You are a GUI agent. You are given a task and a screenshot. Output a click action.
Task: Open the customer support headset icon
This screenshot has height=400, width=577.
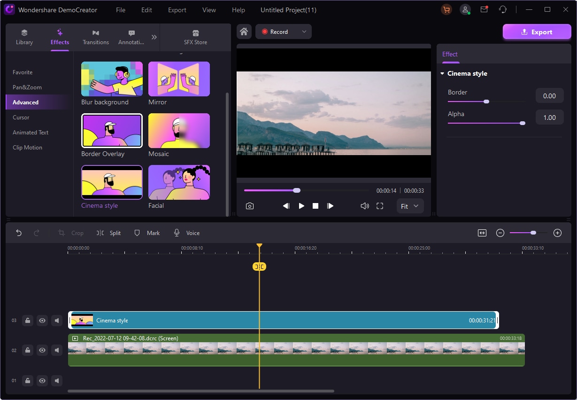coord(503,10)
